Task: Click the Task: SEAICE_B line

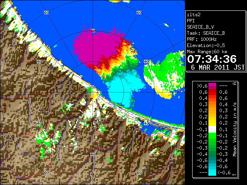Action: [206, 33]
